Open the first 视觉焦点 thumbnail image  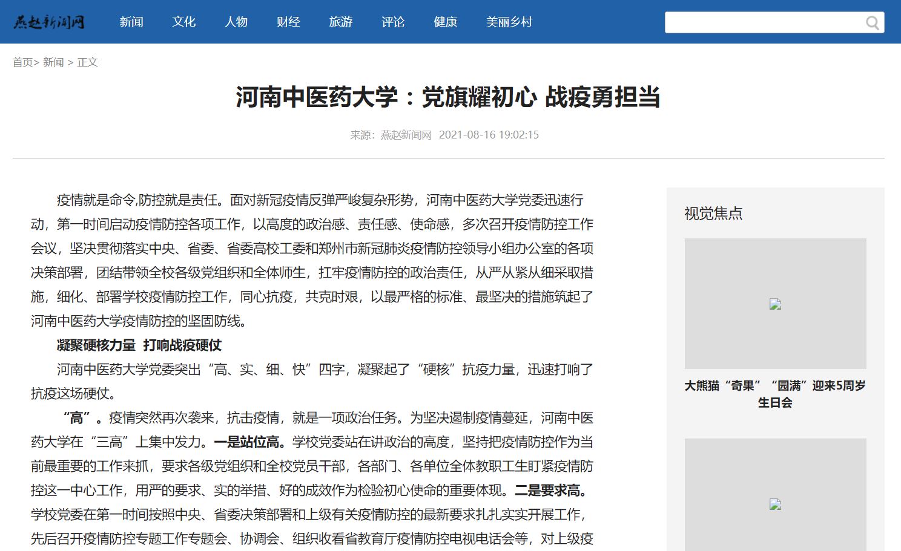[x=775, y=304]
